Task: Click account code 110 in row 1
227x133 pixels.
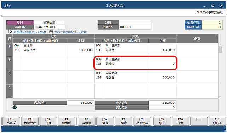Action: click(17, 50)
